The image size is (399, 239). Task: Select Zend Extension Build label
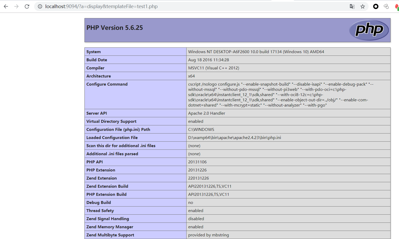tap(107, 186)
